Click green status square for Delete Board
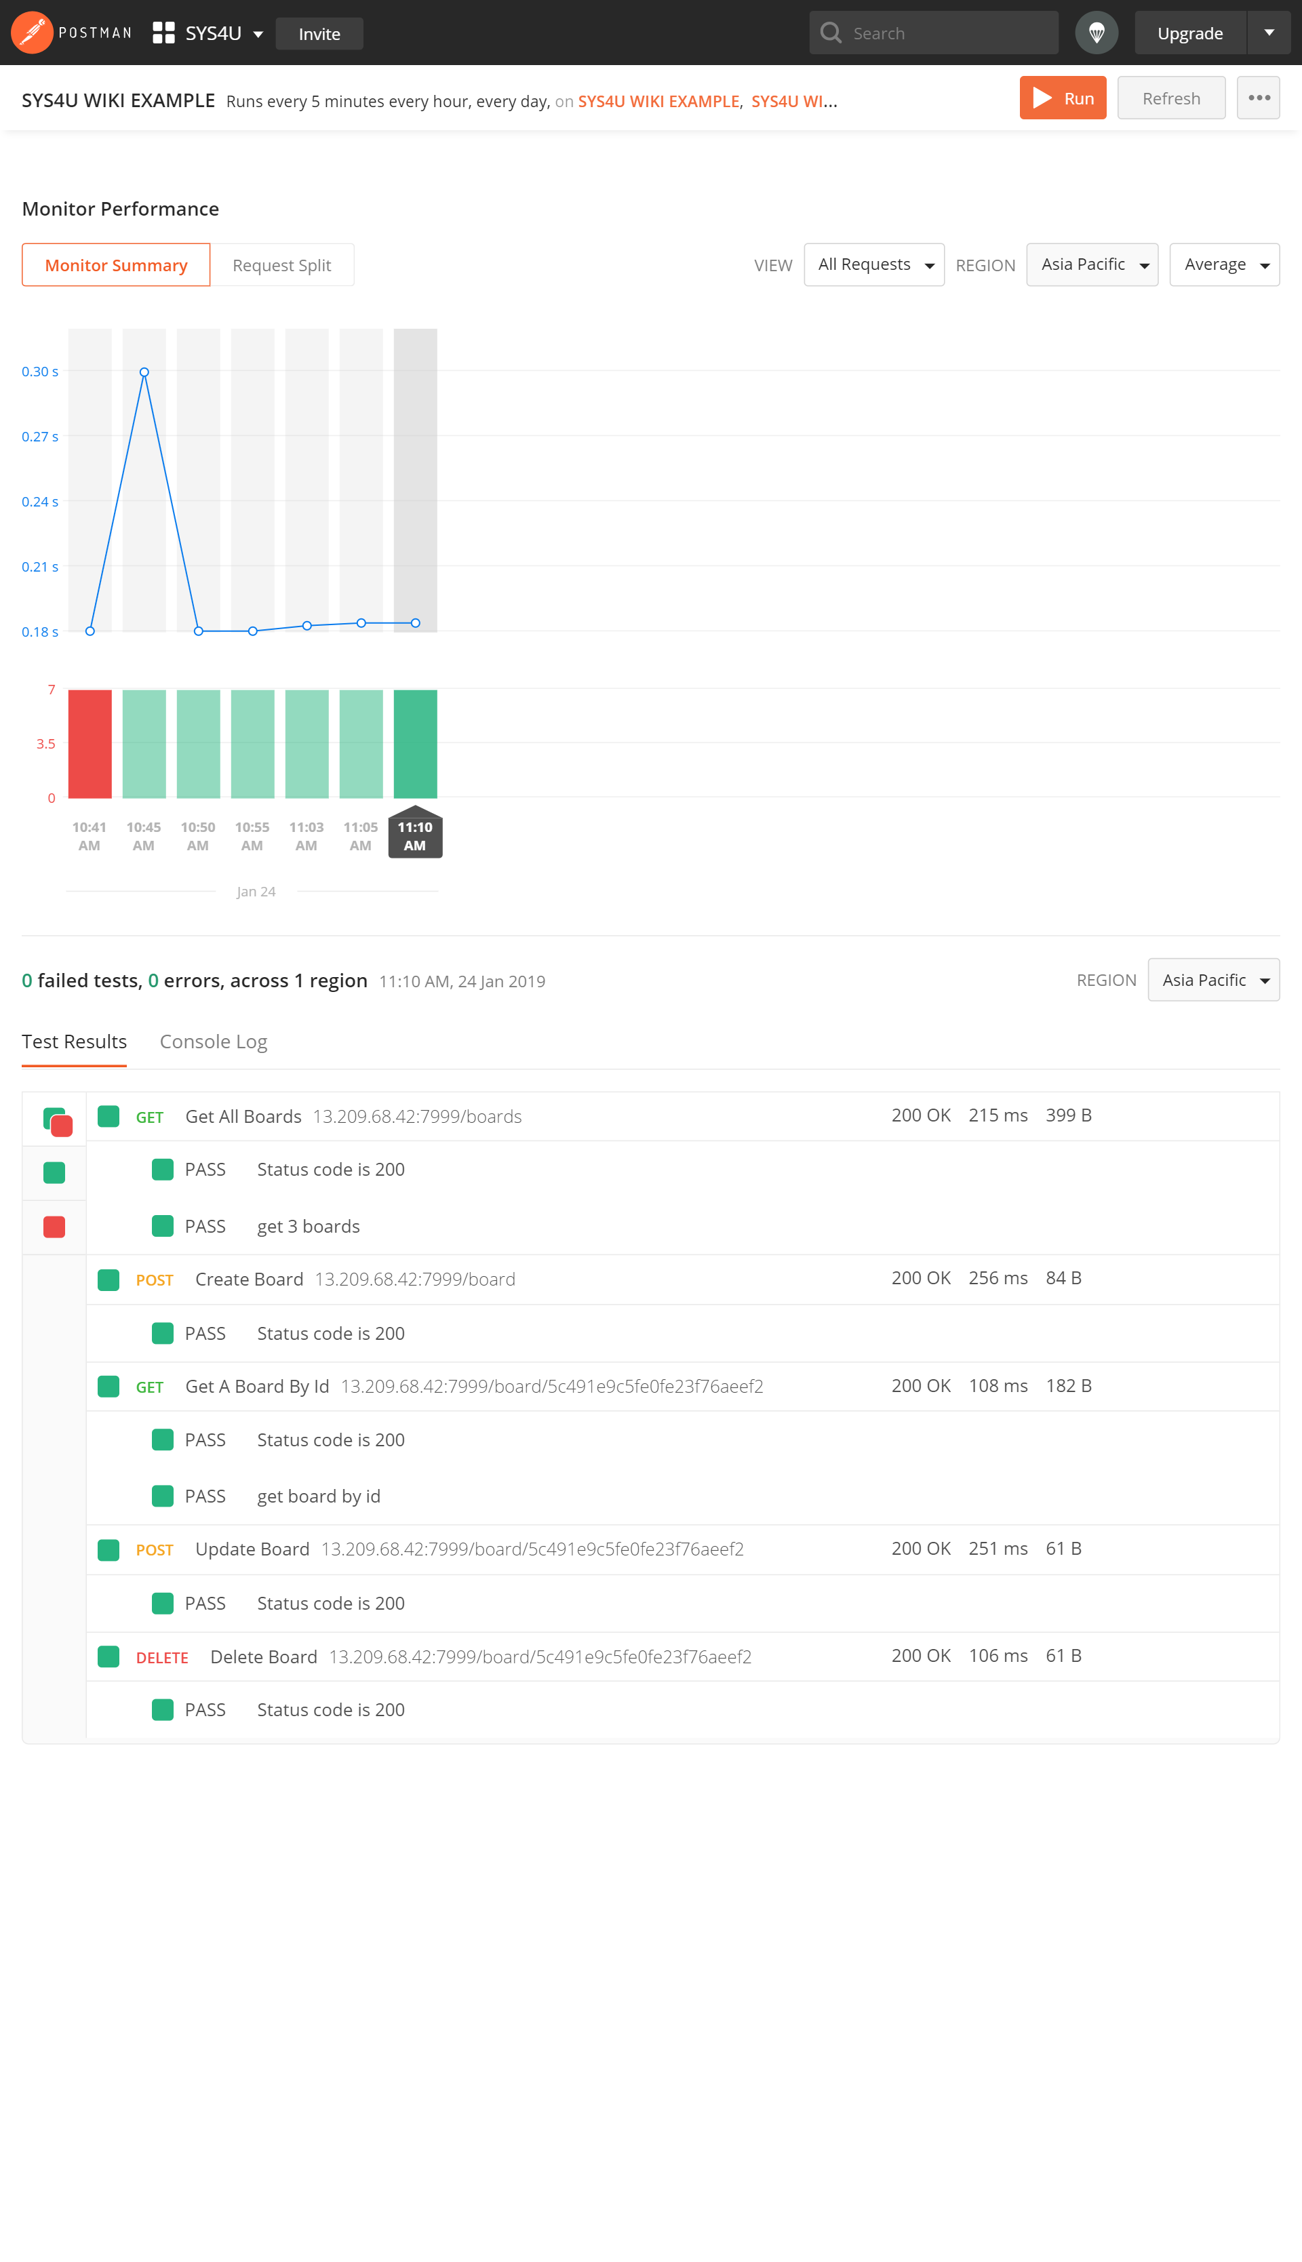 (108, 1656)
